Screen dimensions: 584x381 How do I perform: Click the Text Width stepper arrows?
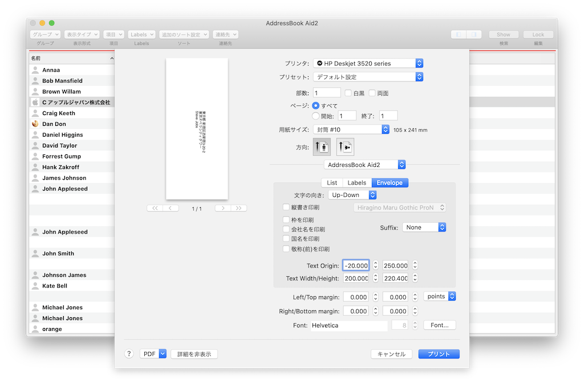point(375,278)
